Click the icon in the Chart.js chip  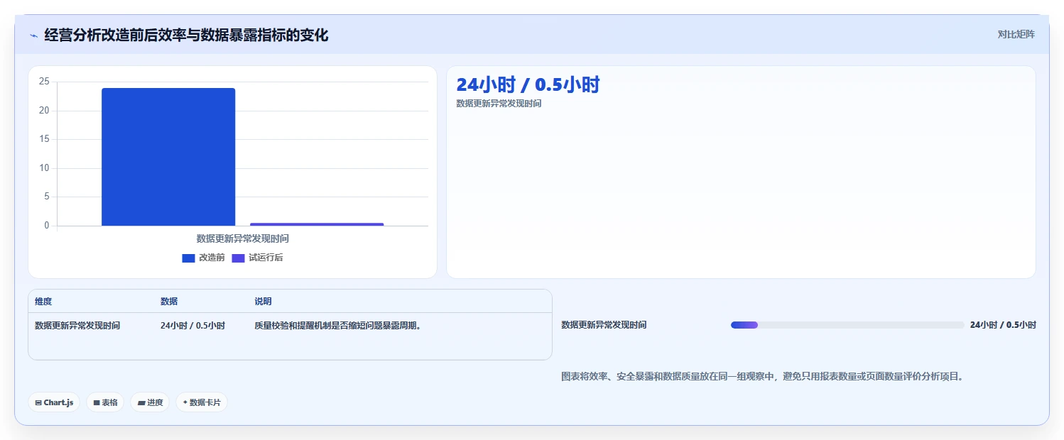pos(38,402)
